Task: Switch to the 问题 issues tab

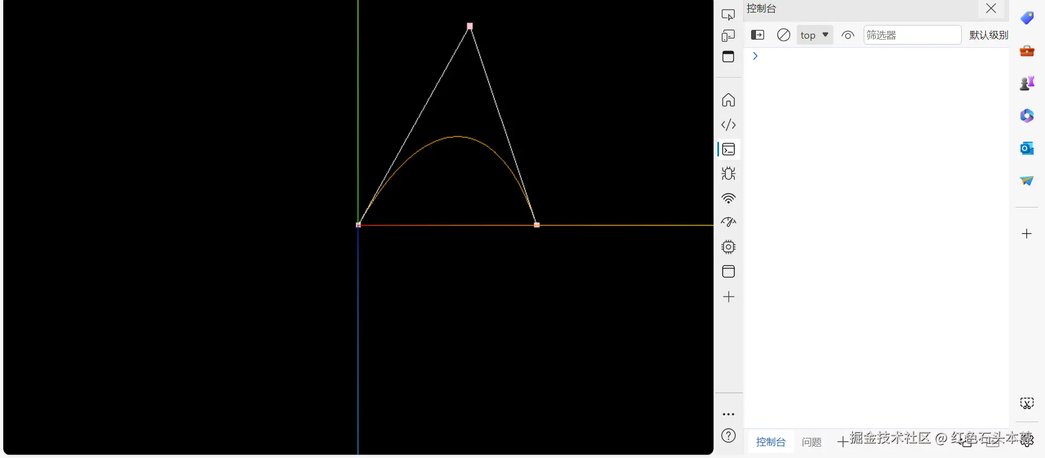Action: (x=812, y=442)
